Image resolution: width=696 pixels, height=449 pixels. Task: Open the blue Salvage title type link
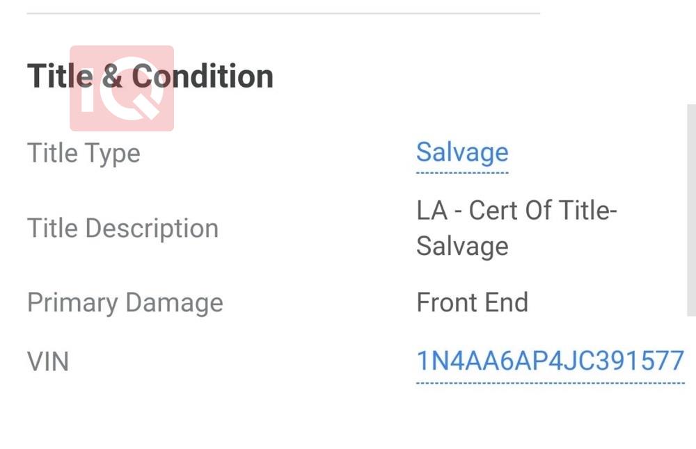[x=462, y=153]
